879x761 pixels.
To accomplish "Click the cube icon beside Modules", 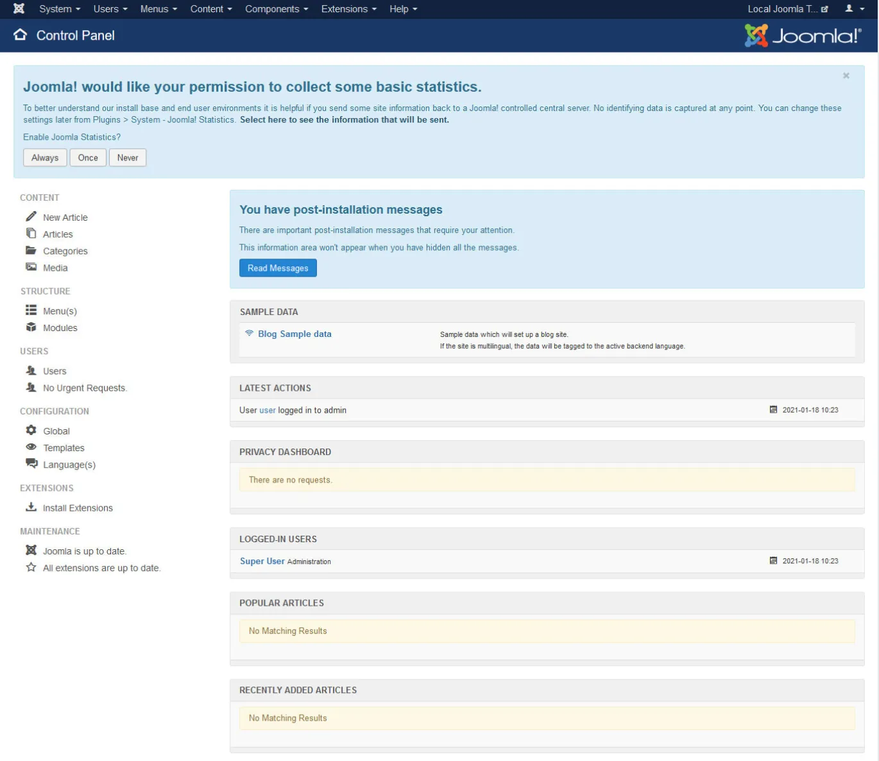I will pyautogui.click(x=31, y=327).
